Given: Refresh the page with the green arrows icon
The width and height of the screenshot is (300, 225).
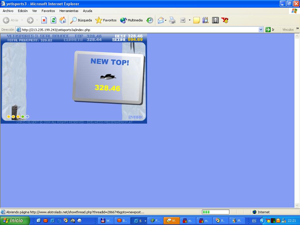Looking at the screenshot, I should click(53, 20).
